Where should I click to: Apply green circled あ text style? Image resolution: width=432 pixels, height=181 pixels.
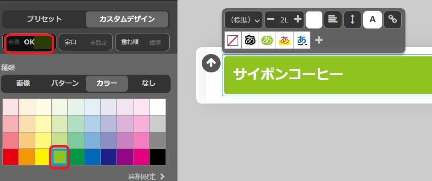tap(267, 40)
